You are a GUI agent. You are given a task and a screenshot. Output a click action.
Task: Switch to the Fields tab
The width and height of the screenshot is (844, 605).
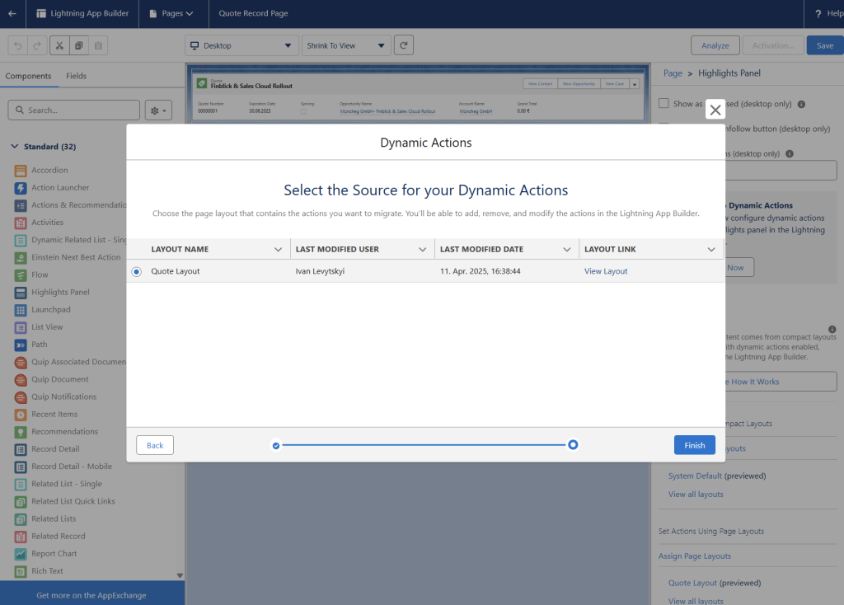tap(76, 76)
